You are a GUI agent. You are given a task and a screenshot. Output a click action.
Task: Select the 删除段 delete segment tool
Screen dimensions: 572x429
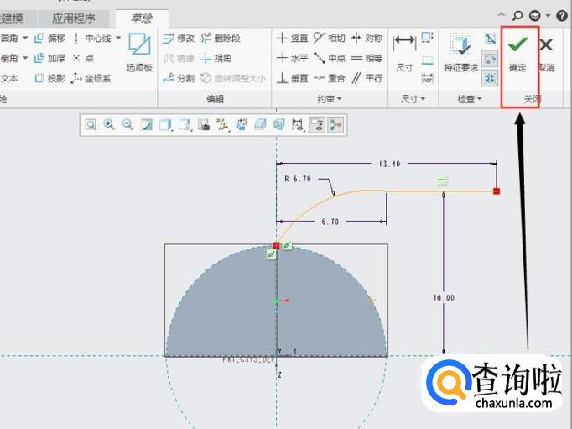(x=221, y=38)
